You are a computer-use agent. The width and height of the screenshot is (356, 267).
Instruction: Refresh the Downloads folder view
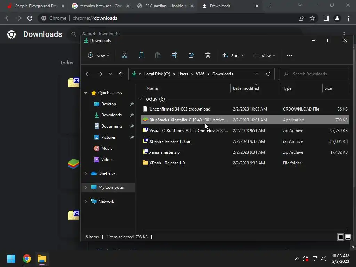pos(268,74)
